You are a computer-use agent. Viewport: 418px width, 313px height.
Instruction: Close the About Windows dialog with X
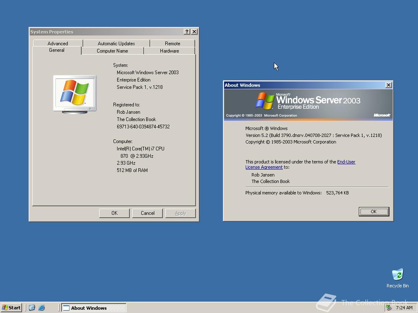(x=389, y=85)
